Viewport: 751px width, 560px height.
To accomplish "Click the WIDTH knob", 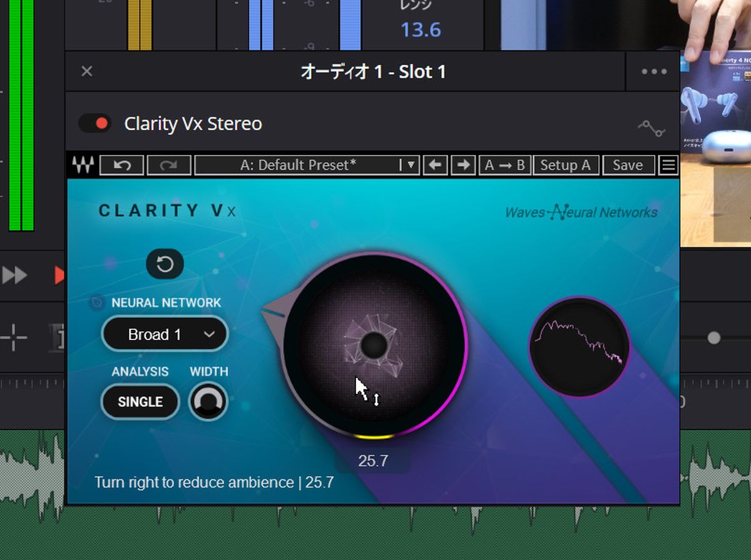I will (208, 402).
